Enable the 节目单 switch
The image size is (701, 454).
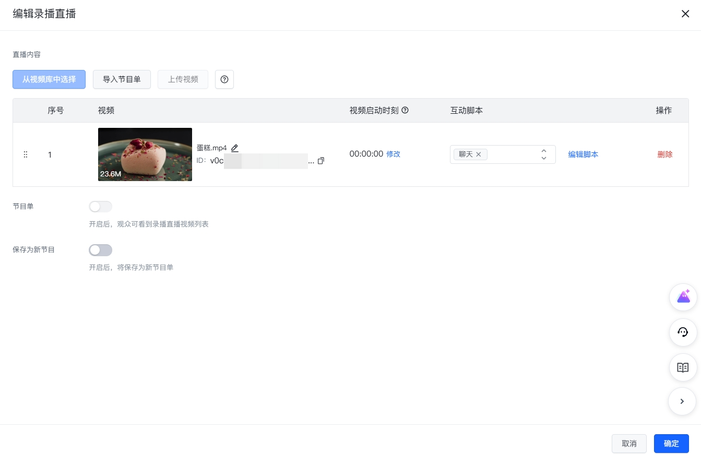(100, 207)
